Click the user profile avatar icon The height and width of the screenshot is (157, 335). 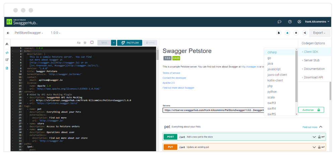pyautogui.click(x=299, y=22)
